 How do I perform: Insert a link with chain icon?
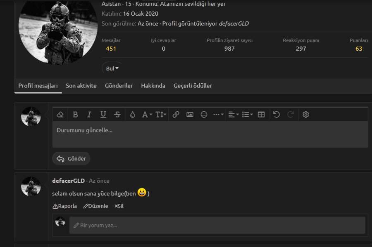pyautogui.click(x=176, y=115)
